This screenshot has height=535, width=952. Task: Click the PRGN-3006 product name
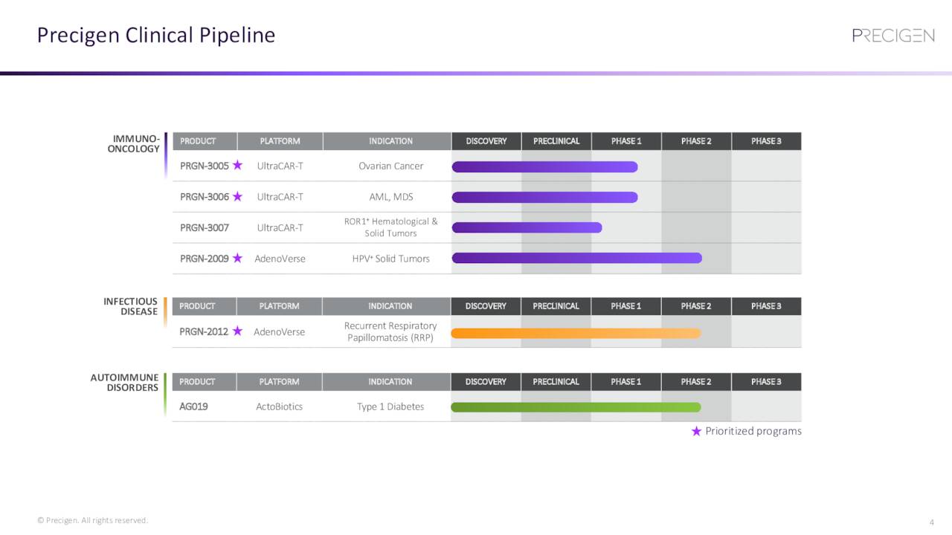point(205,197)
